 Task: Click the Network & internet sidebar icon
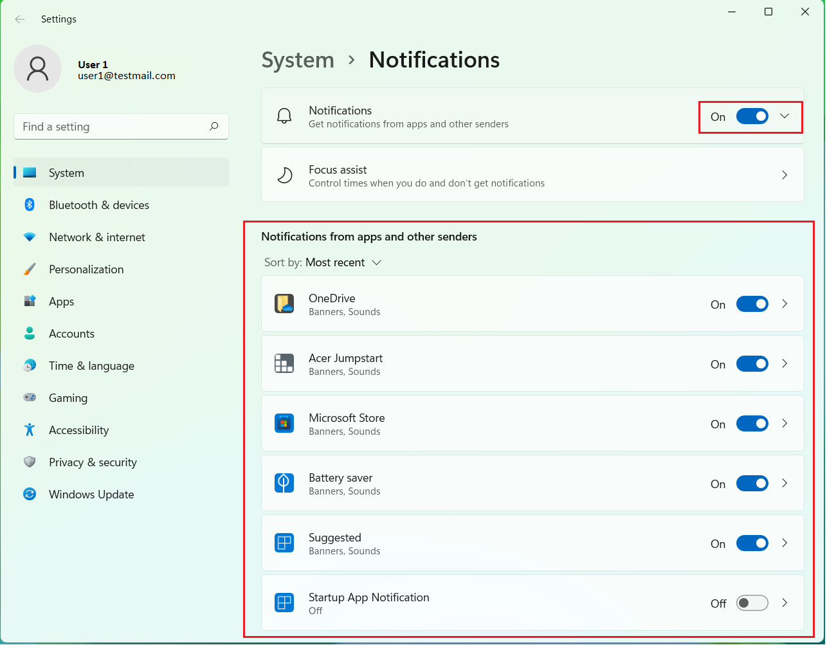point(30,237)
